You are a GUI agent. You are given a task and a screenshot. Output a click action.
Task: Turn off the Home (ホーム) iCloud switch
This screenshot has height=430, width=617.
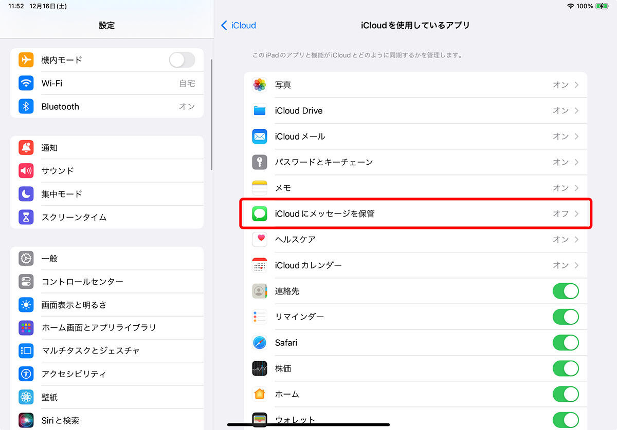coord(566,394)
